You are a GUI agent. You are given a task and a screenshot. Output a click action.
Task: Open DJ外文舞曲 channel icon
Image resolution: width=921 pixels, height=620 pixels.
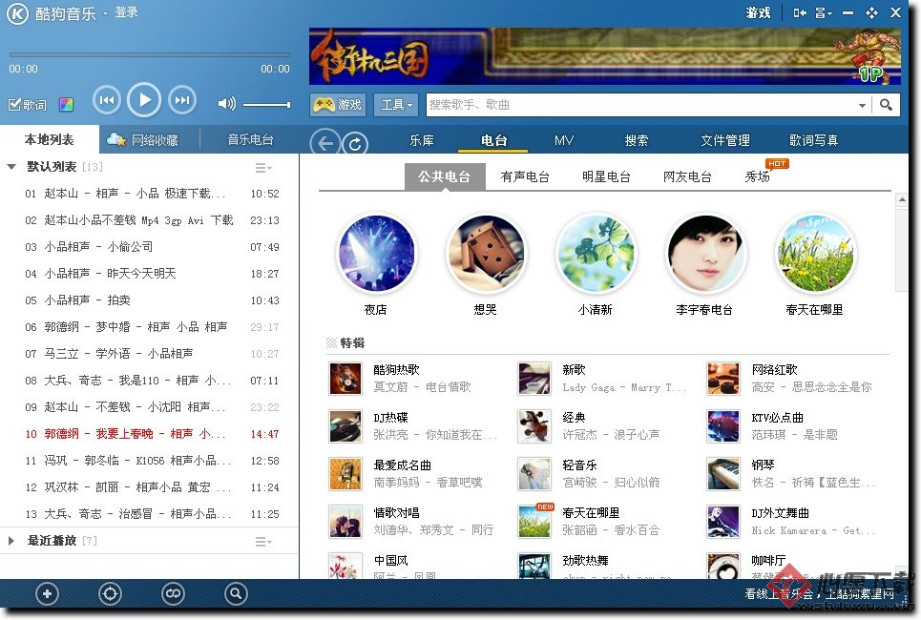[723, 522]
